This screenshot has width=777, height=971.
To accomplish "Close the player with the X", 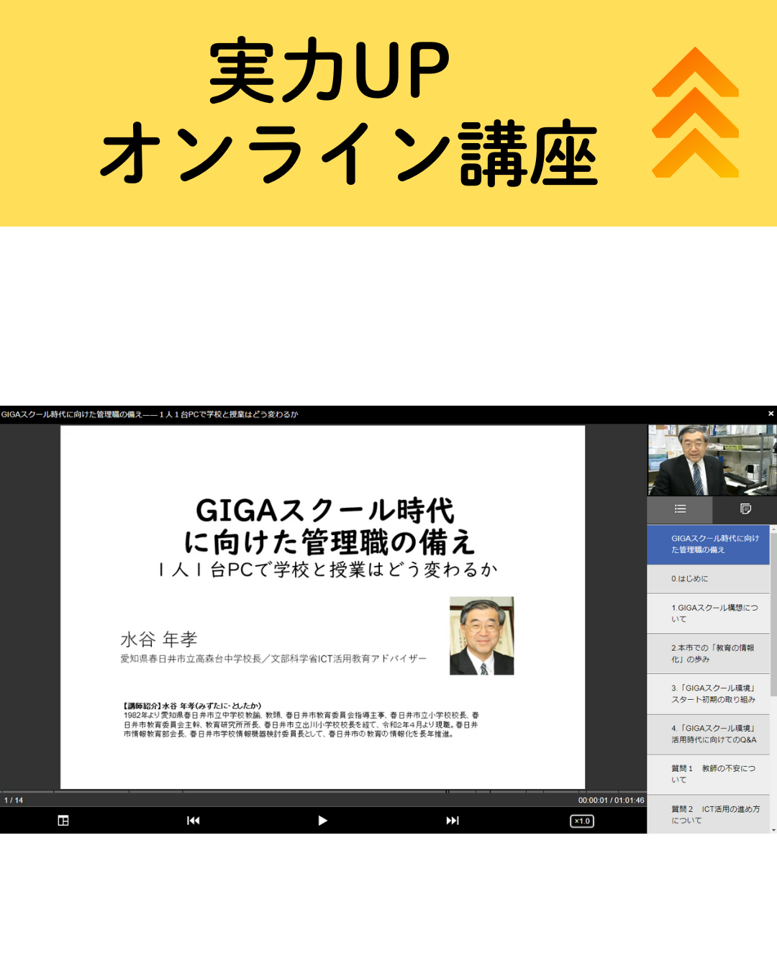I will tap(771, 414).
